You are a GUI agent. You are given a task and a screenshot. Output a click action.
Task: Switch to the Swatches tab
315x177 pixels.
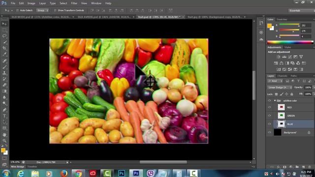(282, 20)
